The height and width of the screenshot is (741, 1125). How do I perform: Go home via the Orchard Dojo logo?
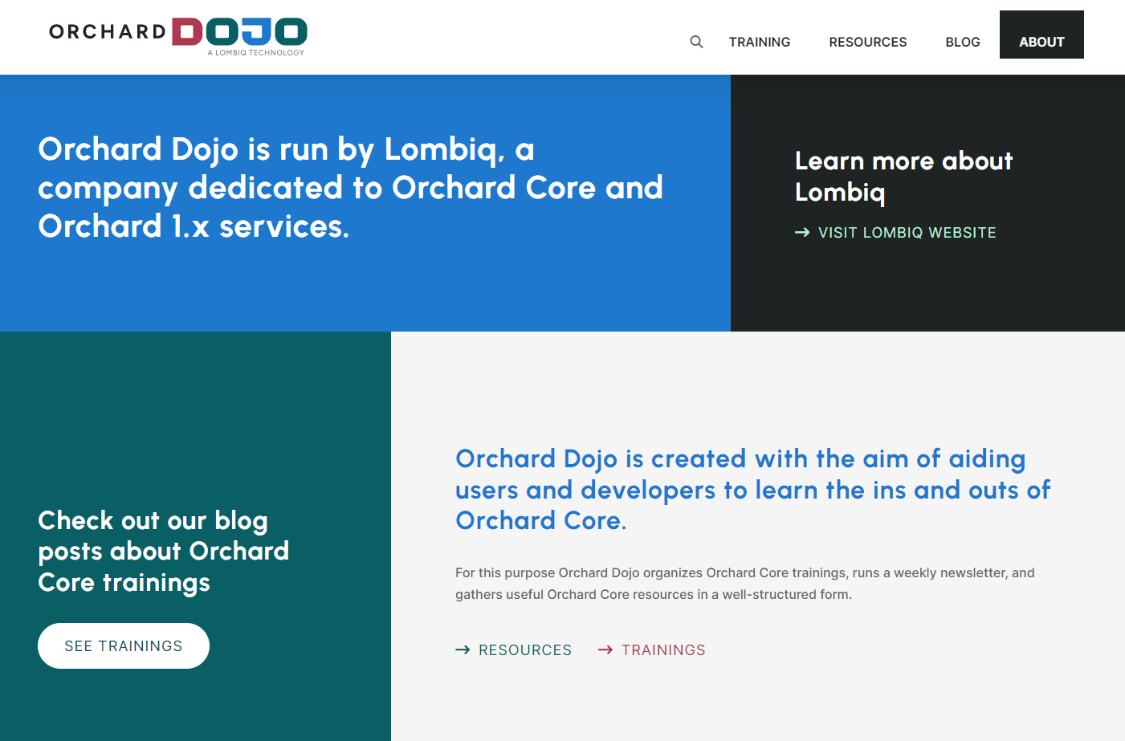click(178, 36)
